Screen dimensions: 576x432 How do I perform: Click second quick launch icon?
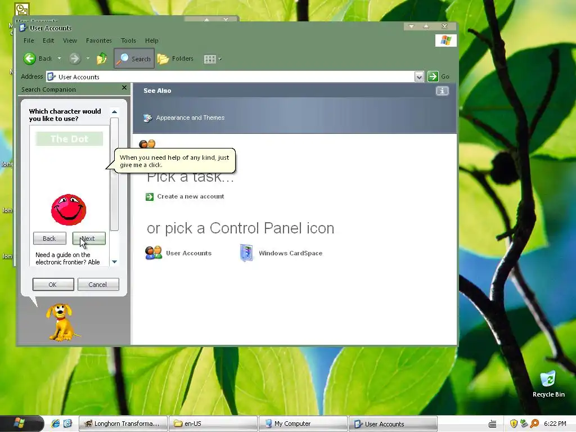click(x=67, y=424)
